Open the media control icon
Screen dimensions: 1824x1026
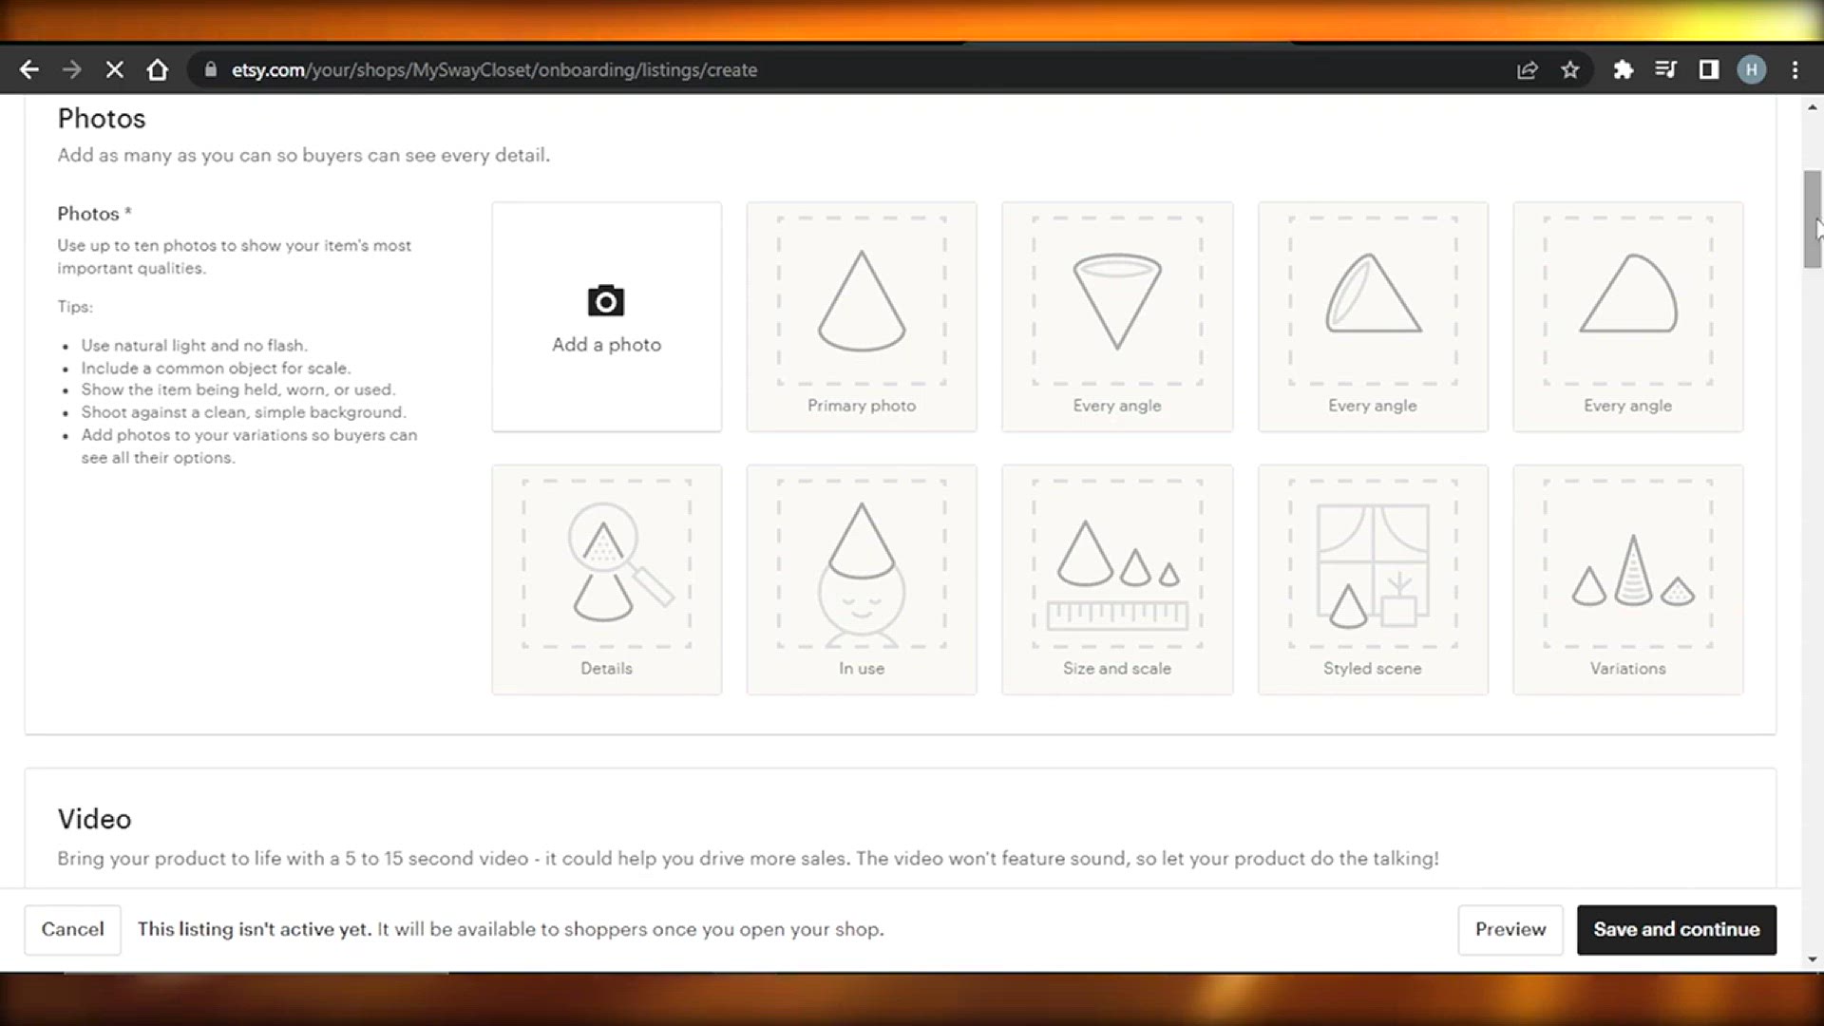coord(1665,69)
